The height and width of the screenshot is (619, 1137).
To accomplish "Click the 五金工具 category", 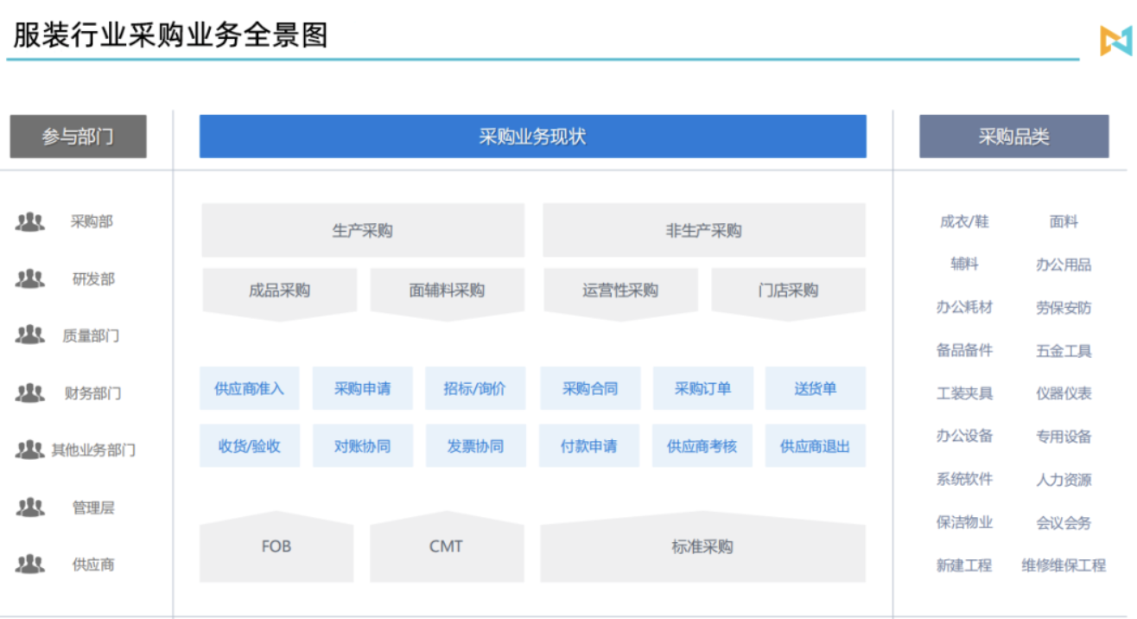I will (x=1064, y=350).
